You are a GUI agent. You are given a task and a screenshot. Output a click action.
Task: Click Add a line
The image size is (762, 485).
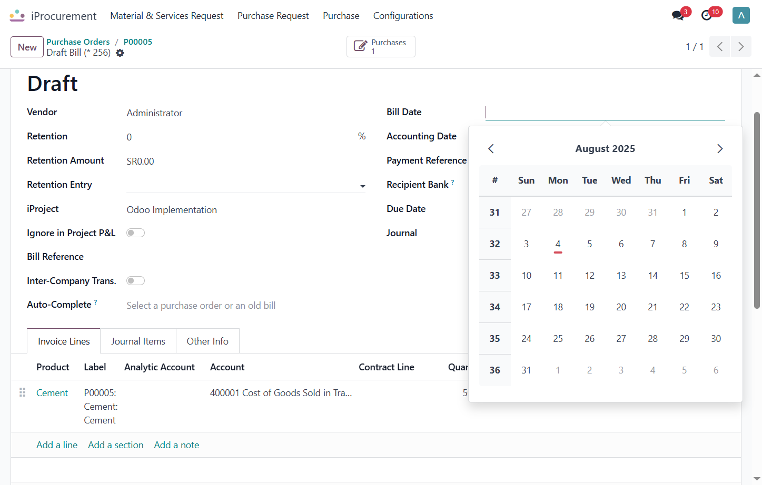(x=57, y=445)
